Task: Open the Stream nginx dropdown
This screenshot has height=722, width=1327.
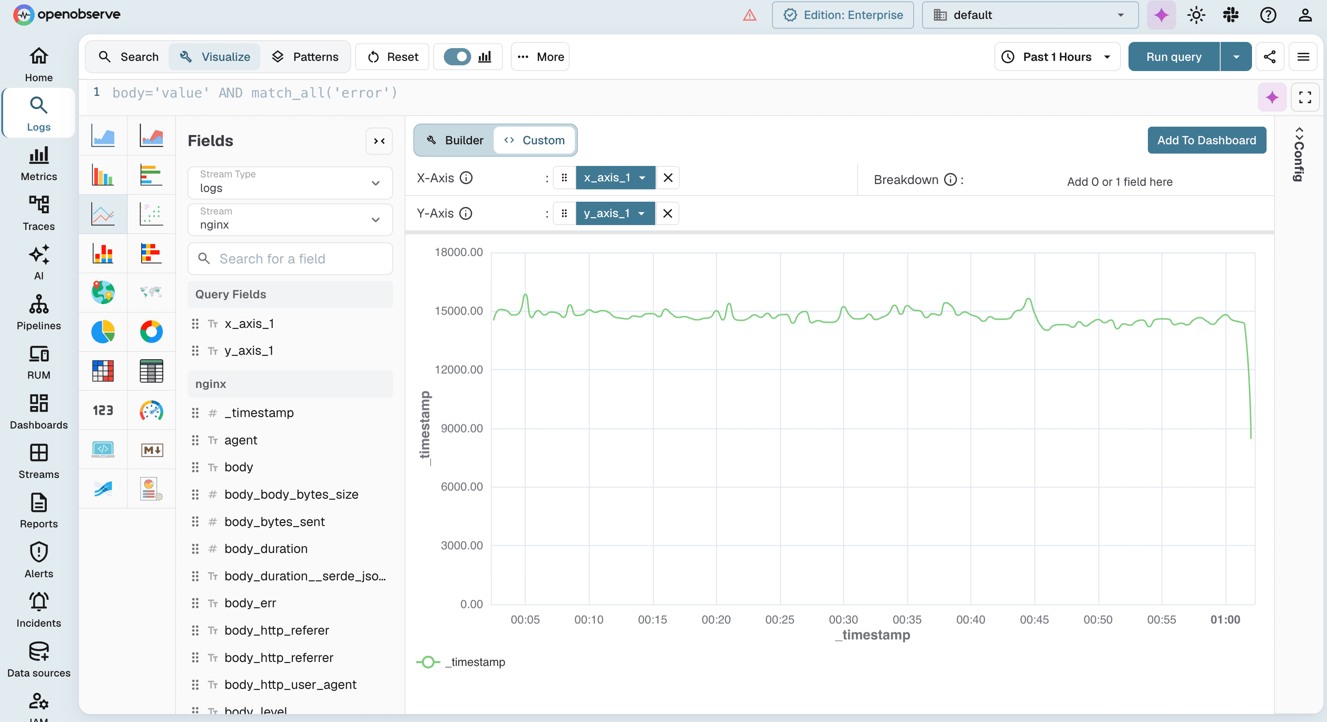Action: pyautogui.click(x=290, y=219)
